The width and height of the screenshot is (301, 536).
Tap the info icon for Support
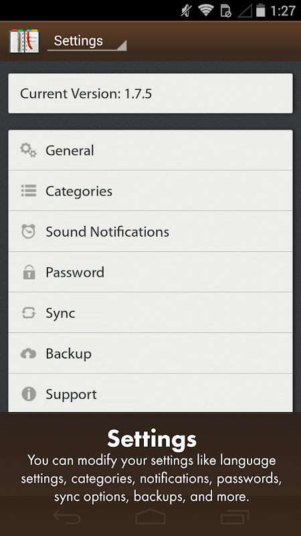[x=29, y=394]
